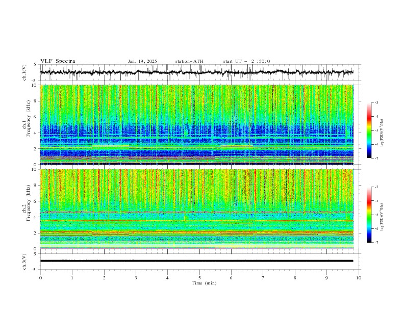Image resolution: width=404 pixels, height=312 pixels.
Task: Click the 'ch.2 Frequency (kHz)' axis label
Action: coord(27,203)
